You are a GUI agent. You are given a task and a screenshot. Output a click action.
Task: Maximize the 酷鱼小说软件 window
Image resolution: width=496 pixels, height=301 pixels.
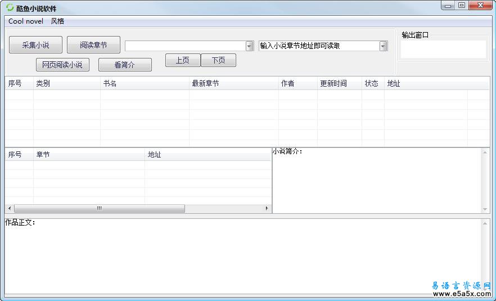click(462, 6)
